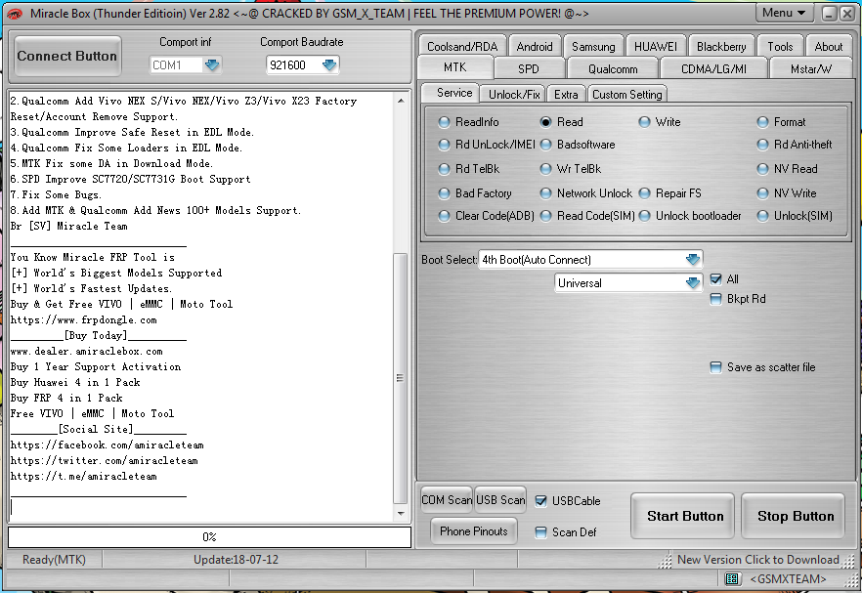The image size is (862, 593).
Task: Click the 0% progress bar
Action: click(208, 535)
